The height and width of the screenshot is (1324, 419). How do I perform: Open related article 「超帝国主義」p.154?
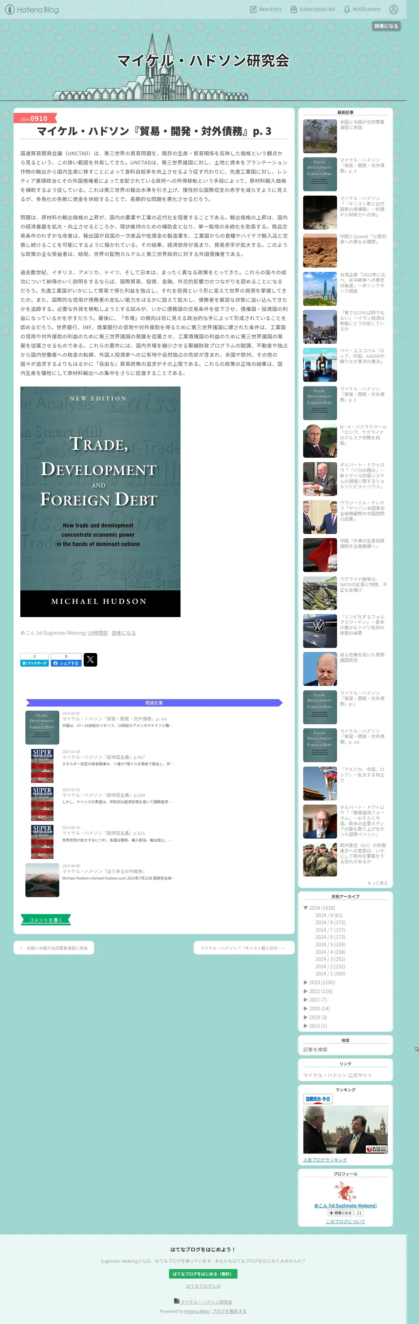pos(104,795)
